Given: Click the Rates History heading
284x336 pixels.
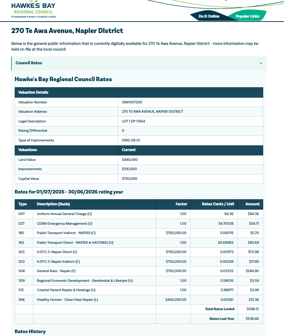Looking at the screenshot, I should click(30, 331).
